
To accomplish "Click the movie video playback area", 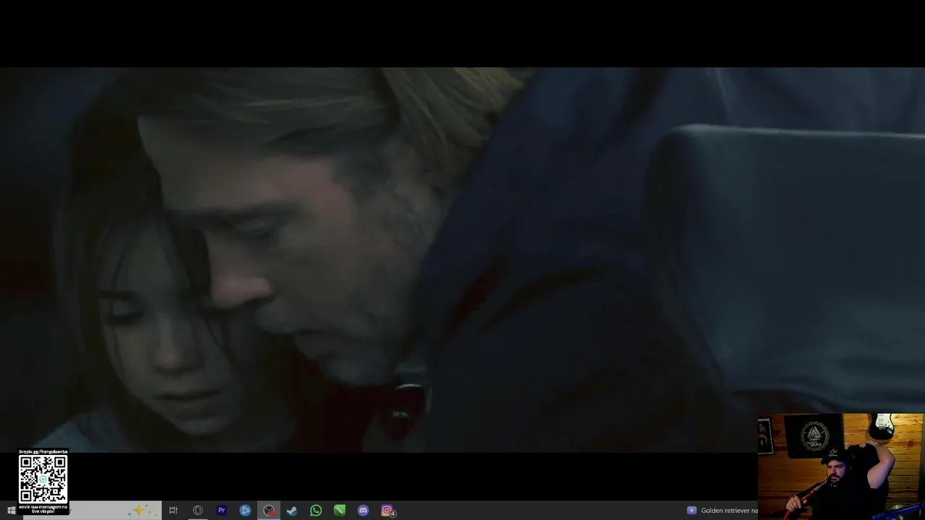I will click(462, 260).
